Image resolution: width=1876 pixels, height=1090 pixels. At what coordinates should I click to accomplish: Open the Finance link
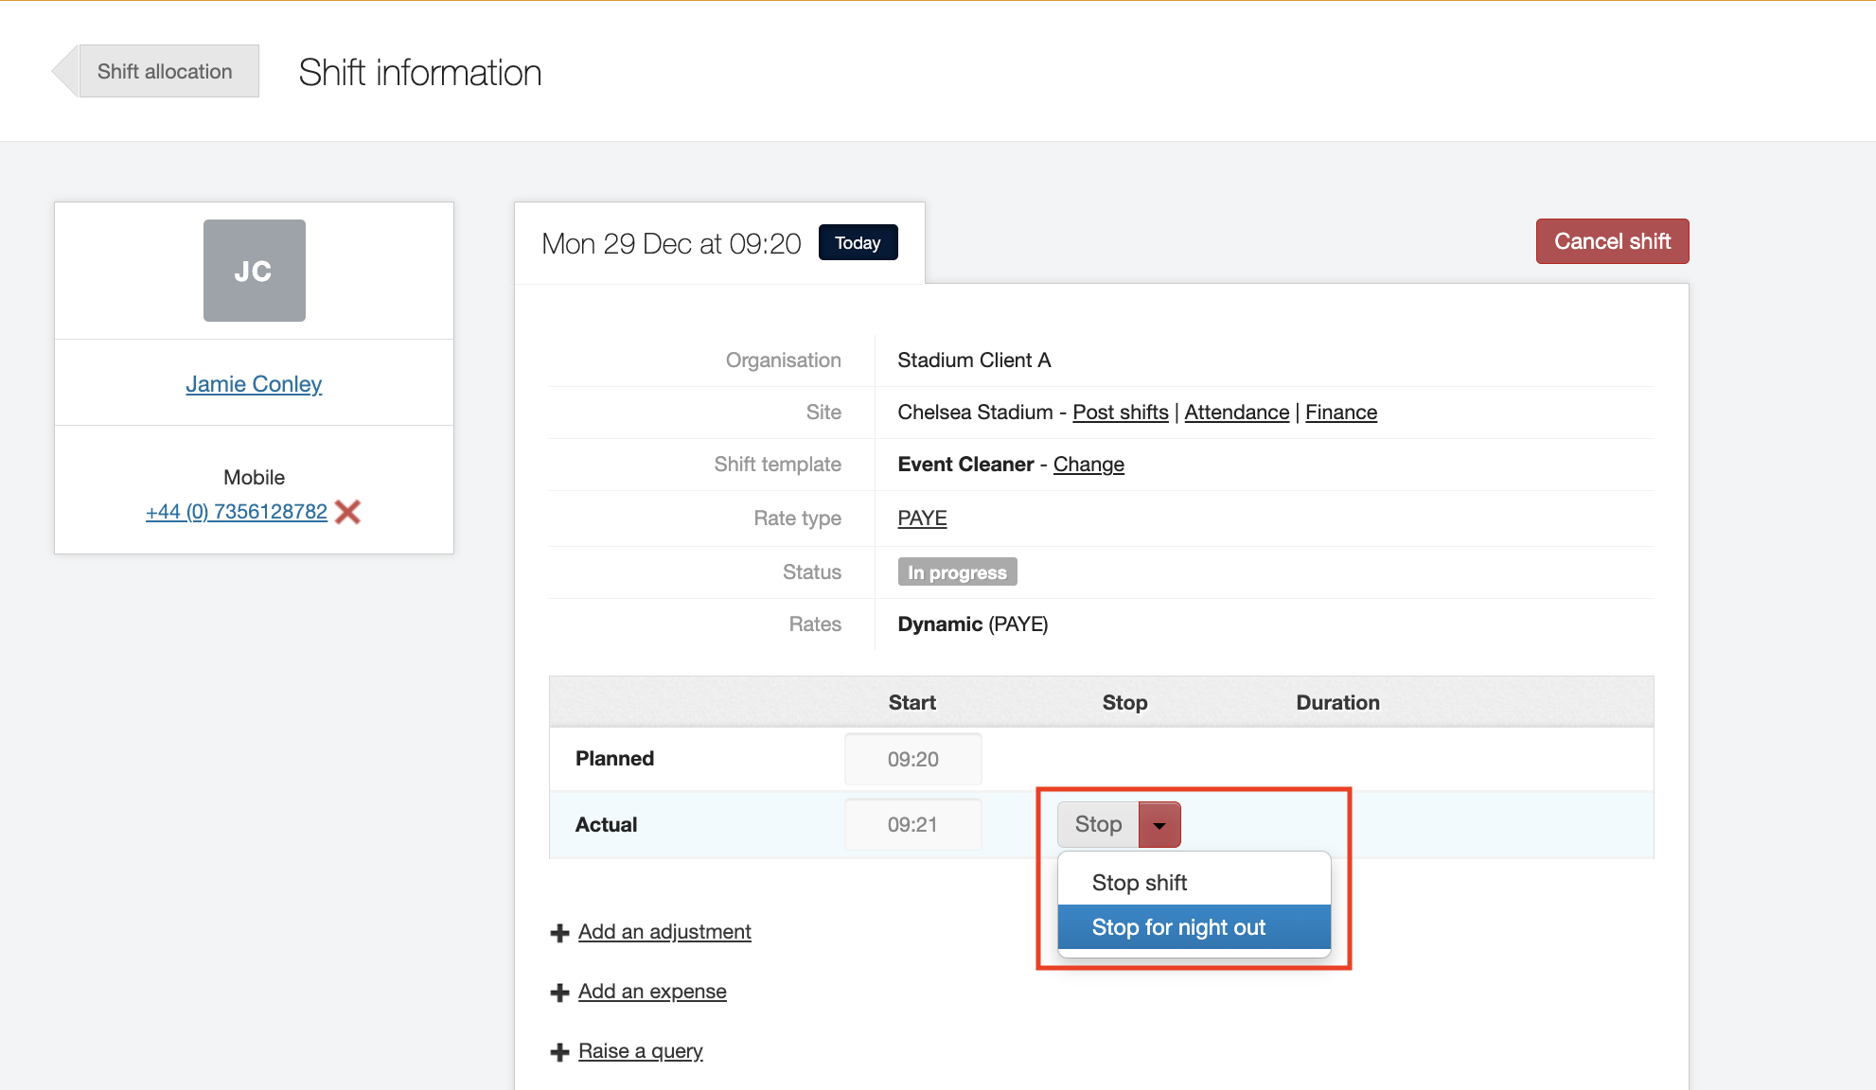[x=1340, y=413]
